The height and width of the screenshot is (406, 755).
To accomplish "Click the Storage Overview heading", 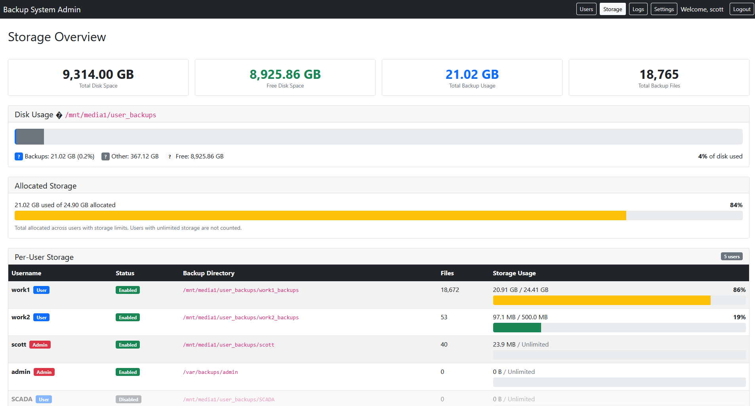I will [57, 37].
